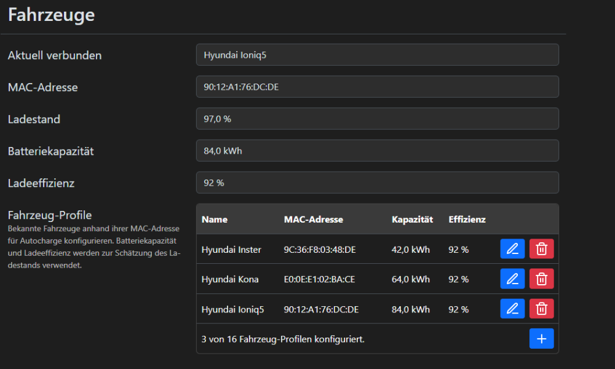Delete the Hyundai Ioniq5 vehicle profile
Image resolution: width=615 pixels, height=369 pixels.
542,309
